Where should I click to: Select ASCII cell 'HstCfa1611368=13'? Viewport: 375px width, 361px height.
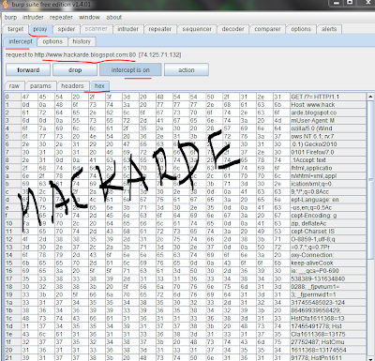click(x=327, y=319)
